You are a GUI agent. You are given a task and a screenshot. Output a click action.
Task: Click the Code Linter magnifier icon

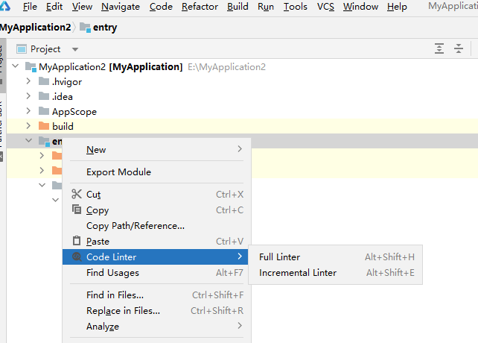pyautogui.click(x=77, y=257)
